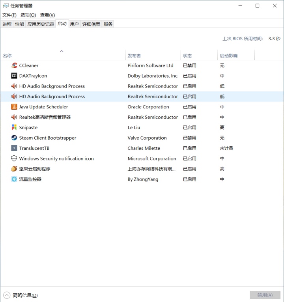Open the 查看(V) menu
The width and height of the screenshot is (284, 302).
point(47,15)
